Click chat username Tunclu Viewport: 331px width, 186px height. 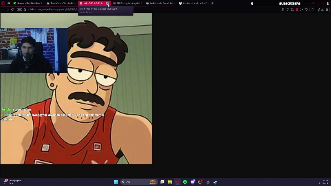6,110
